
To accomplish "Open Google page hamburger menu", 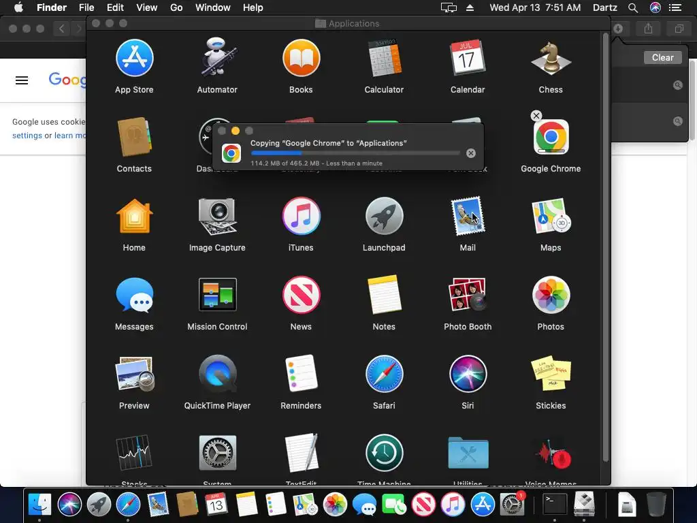I will point(22,80).
